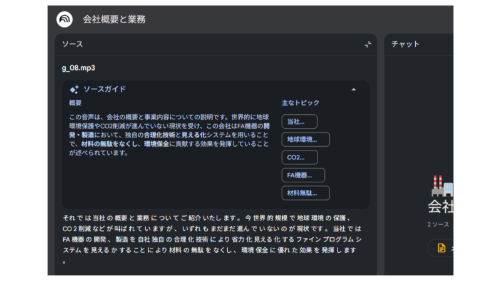Select the 地球環境... topic chip
This screenshot has width=501, height=281.
coord(306,139)
